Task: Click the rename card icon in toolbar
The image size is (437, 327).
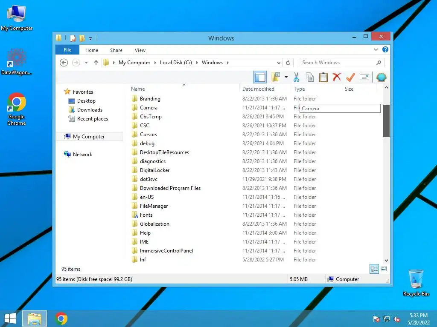Action: coord(364,77)
